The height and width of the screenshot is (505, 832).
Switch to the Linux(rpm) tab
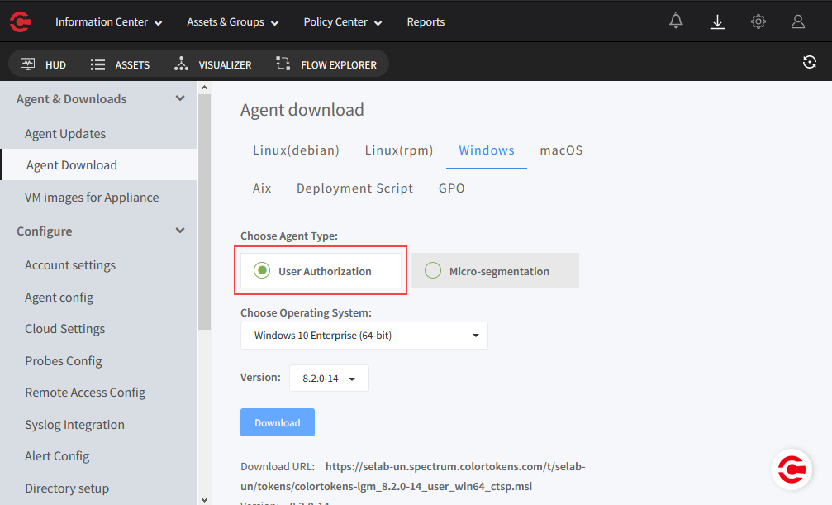pyautogui.click(x=399, y=150)
